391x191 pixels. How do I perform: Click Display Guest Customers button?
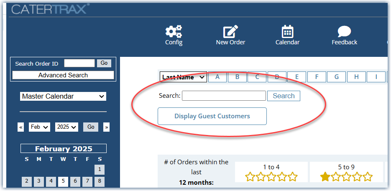point(212,116)
